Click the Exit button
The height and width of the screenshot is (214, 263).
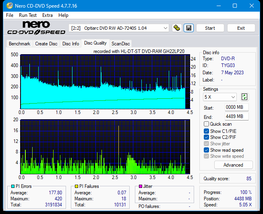(241, 28)
